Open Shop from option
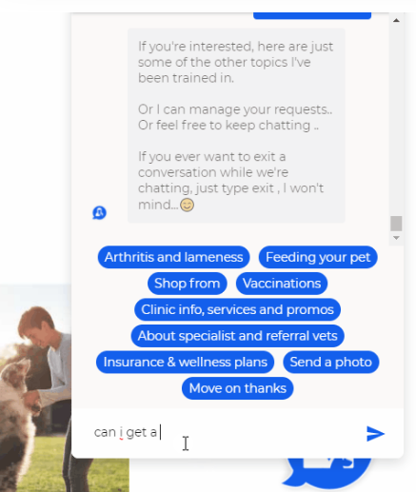416x492 pixels. [188, 284]
